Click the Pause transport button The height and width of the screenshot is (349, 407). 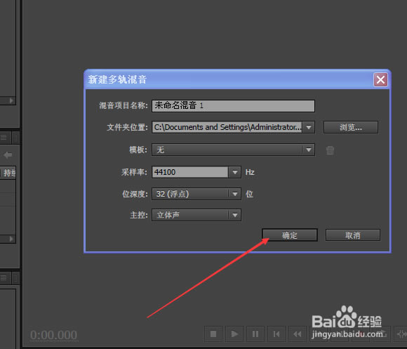click(x=255, y=334)
